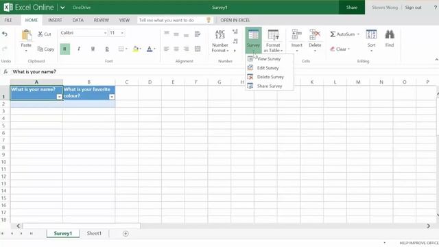The height and width of the screenshot is (247, 439).
Task: Align text to top
Action: click(x=167, y=34)
